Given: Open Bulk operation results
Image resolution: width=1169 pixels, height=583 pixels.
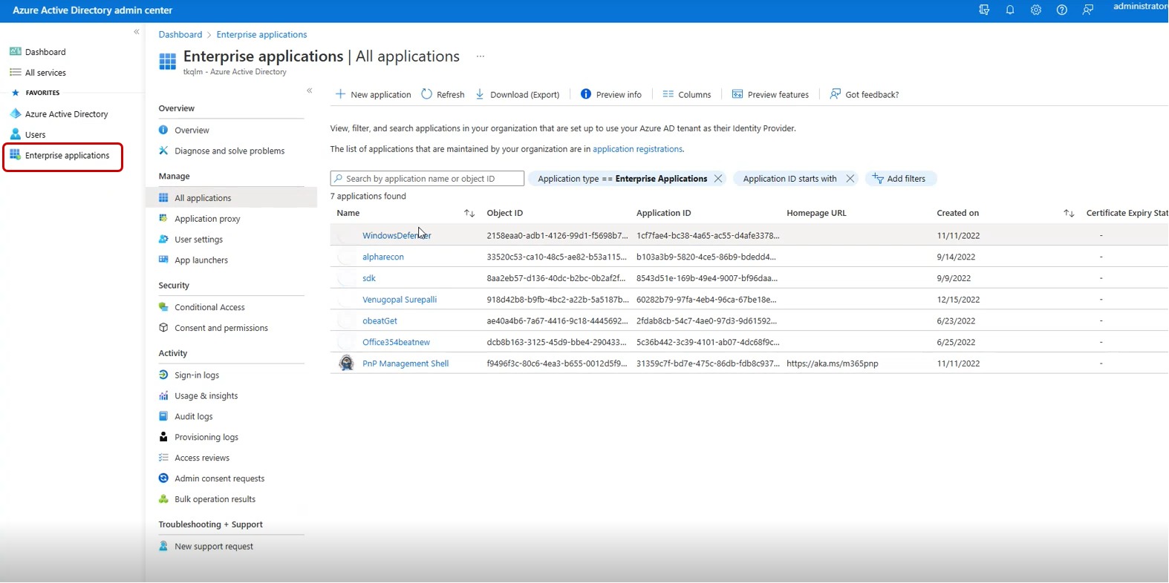Looking at the screenshot, I should [215, 501].
